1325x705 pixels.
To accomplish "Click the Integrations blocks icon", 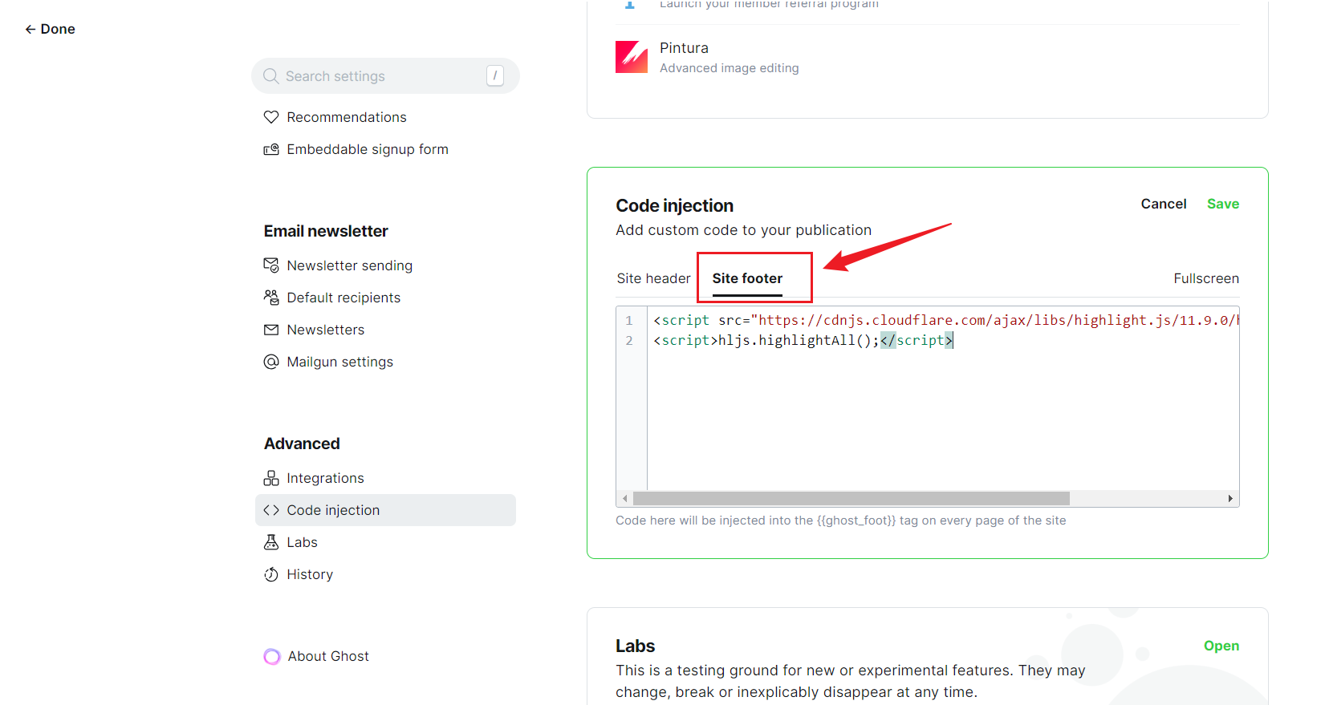I will (271, 478).
